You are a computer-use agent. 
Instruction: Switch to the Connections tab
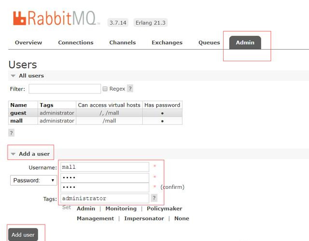pyautogui.click(x=76, y=42)
